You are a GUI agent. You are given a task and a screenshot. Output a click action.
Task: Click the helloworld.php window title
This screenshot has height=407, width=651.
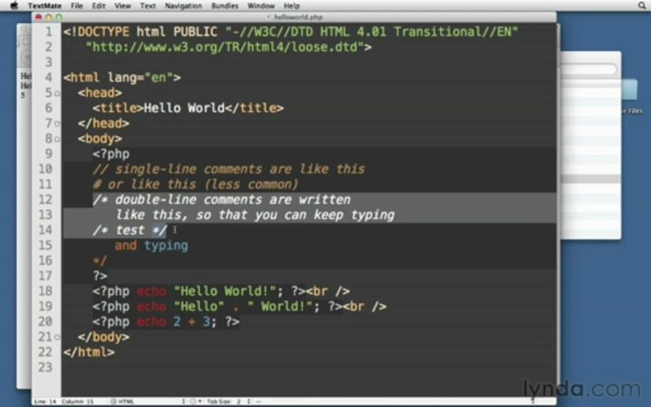coord(298,17)
